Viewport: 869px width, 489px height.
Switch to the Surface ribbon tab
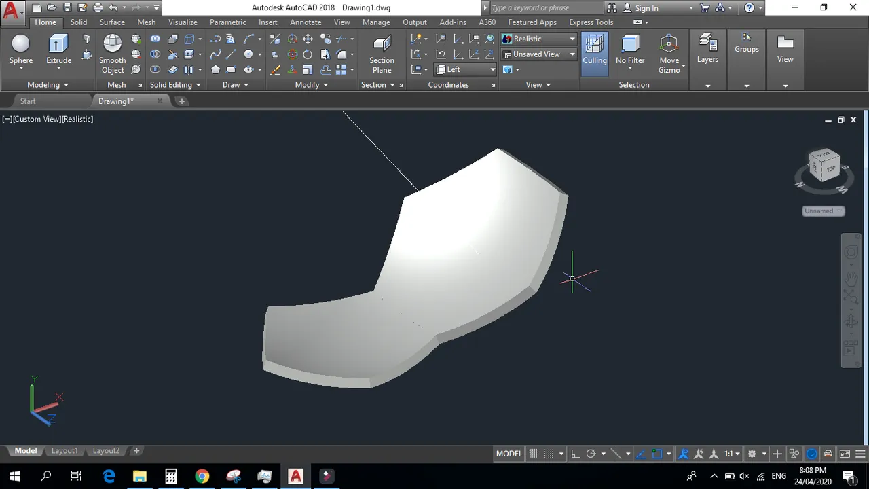click(x=112, y=22)
